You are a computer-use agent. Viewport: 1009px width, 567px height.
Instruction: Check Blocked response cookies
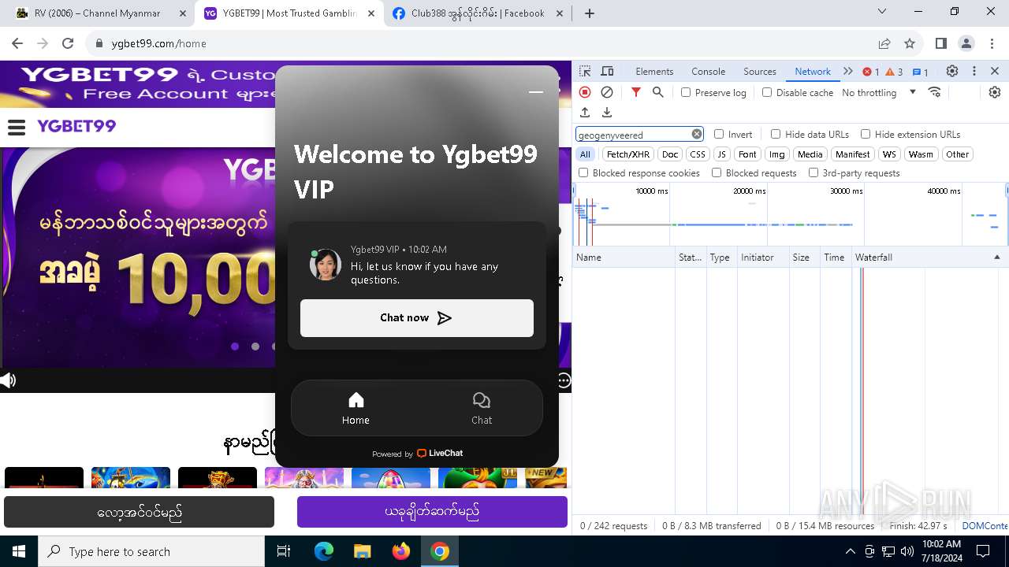(x=583, y=172)
